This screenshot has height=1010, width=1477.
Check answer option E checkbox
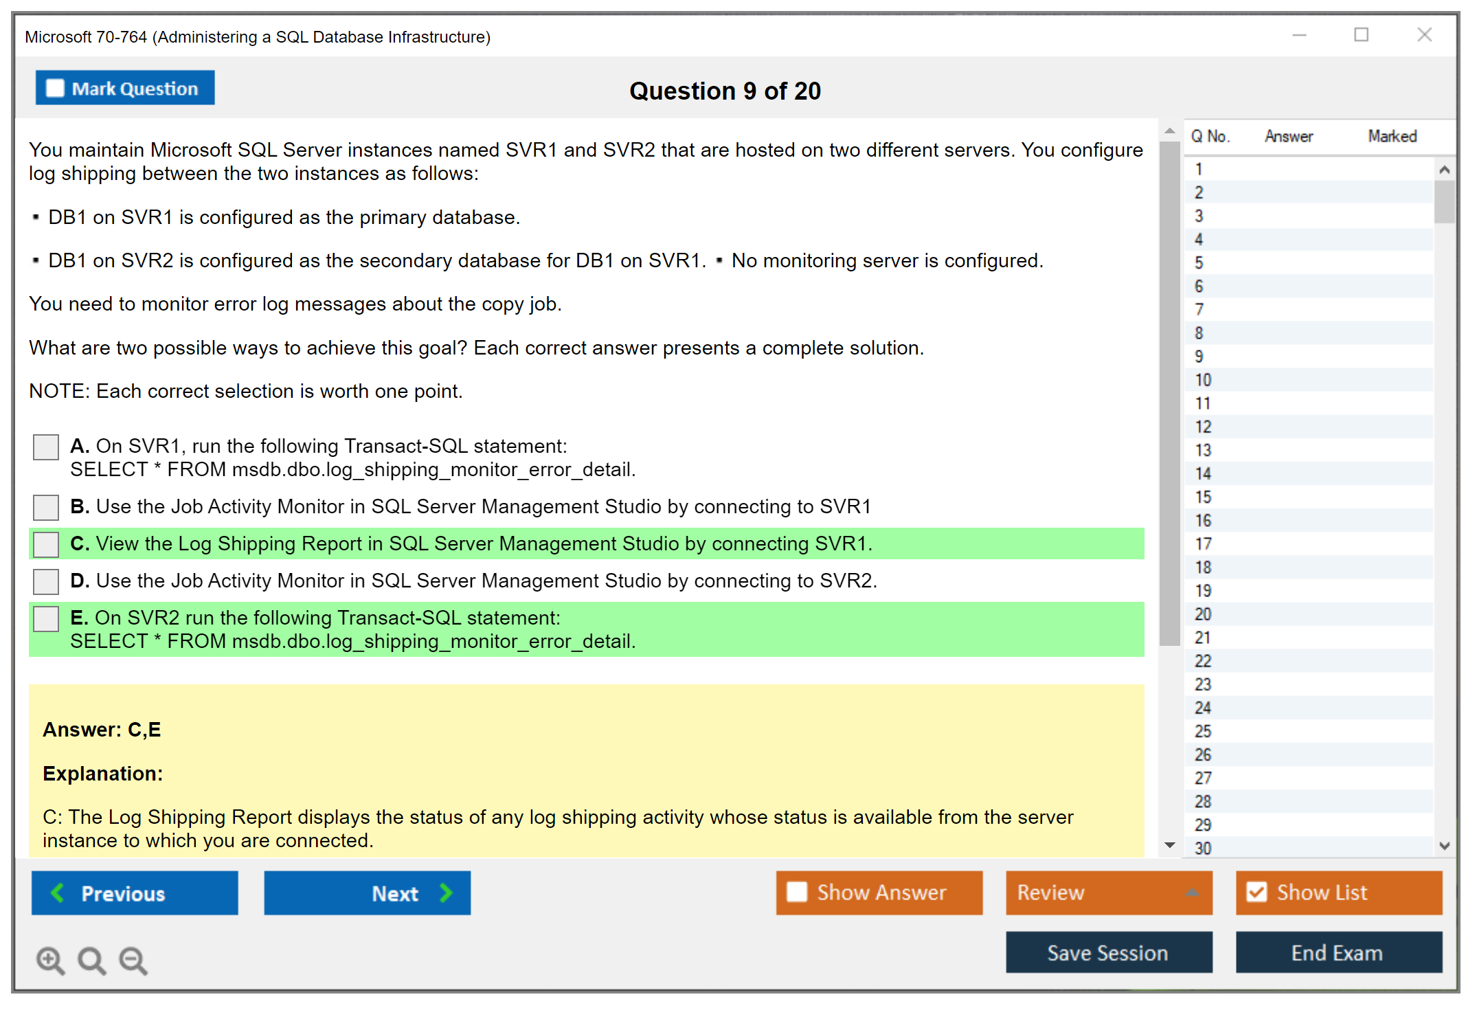(x=46, y=618)
